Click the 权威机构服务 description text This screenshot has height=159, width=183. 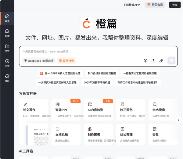[160, 141]
